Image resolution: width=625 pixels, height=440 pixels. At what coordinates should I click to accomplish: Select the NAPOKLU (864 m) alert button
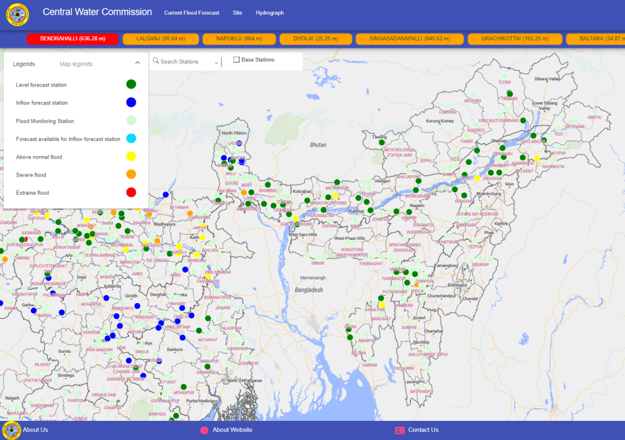[x=238, y=39]
